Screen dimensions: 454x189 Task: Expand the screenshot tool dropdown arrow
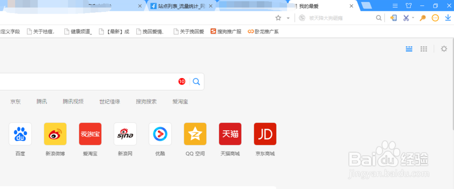(413, 18)
